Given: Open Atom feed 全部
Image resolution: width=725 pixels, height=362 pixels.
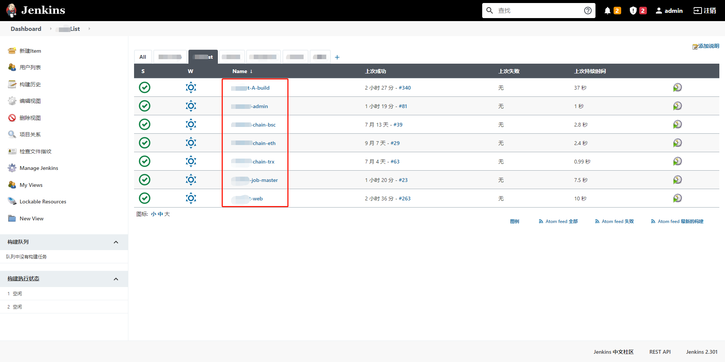Looking at the screenshot, I should tap(558, 221).
